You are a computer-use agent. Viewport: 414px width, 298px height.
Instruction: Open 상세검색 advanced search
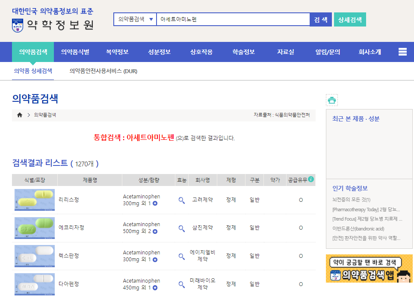(x=349, y=19)
